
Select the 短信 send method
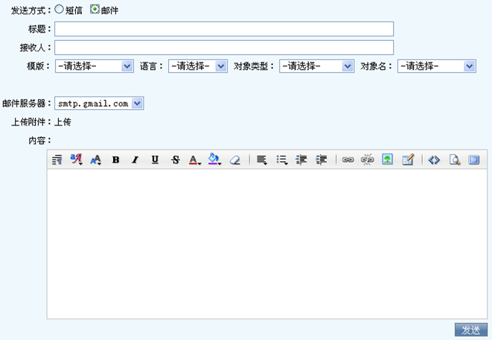pos(80,10)
